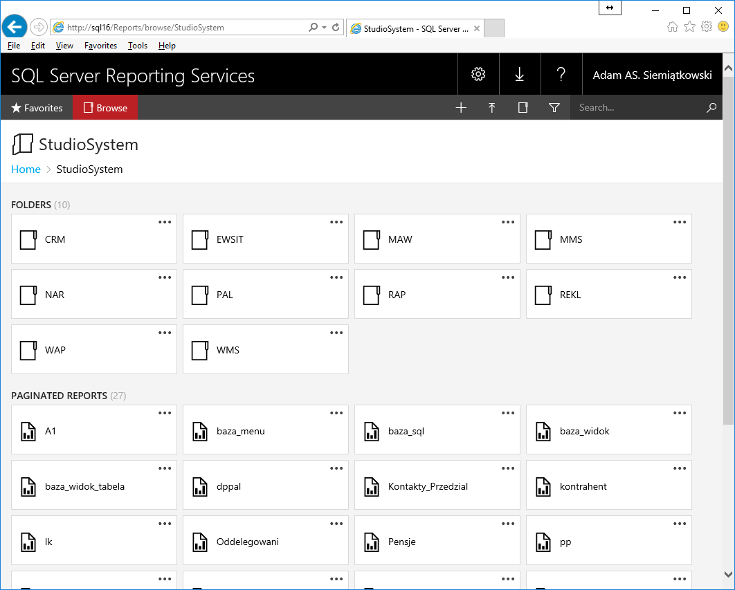Open the address bar search dropdown arrow
The height and width of the screenshot is (590, 735).
tap(324, 27)
